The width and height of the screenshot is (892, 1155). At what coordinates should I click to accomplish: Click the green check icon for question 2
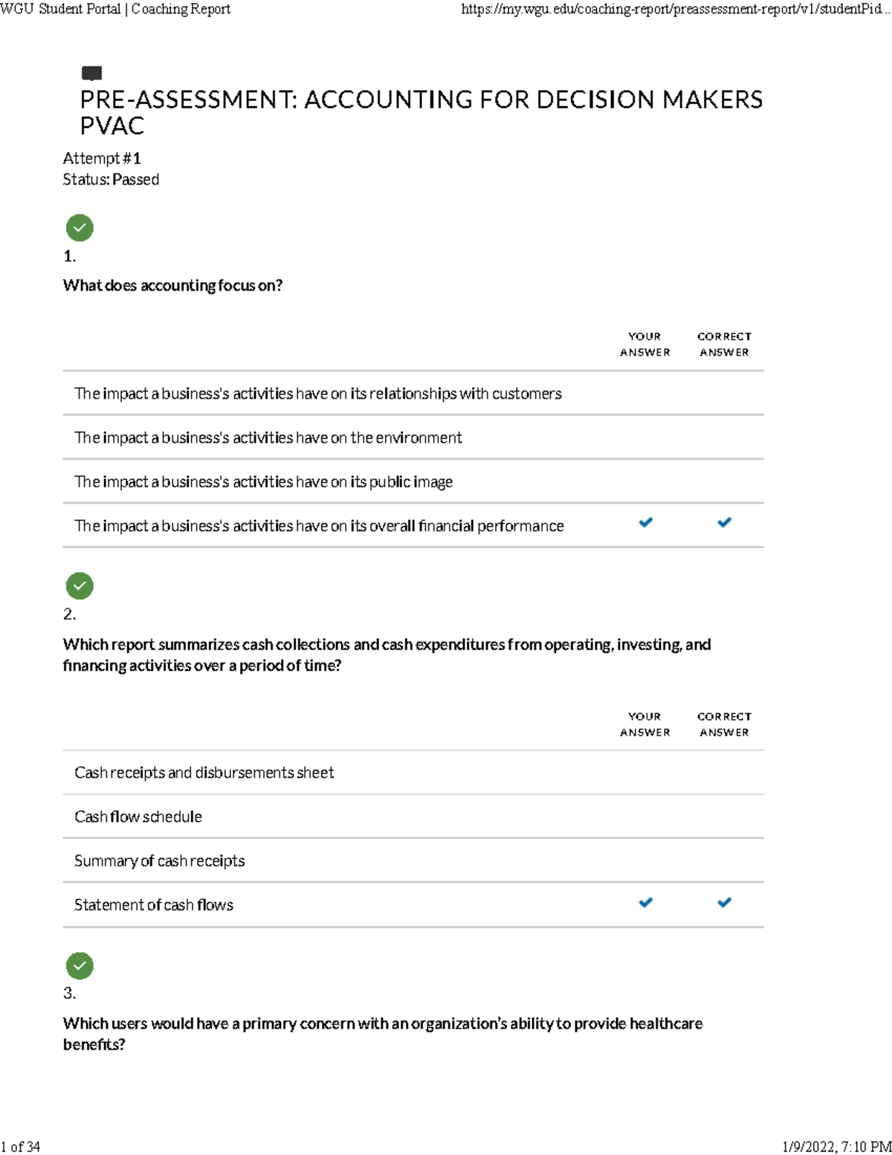80,586
